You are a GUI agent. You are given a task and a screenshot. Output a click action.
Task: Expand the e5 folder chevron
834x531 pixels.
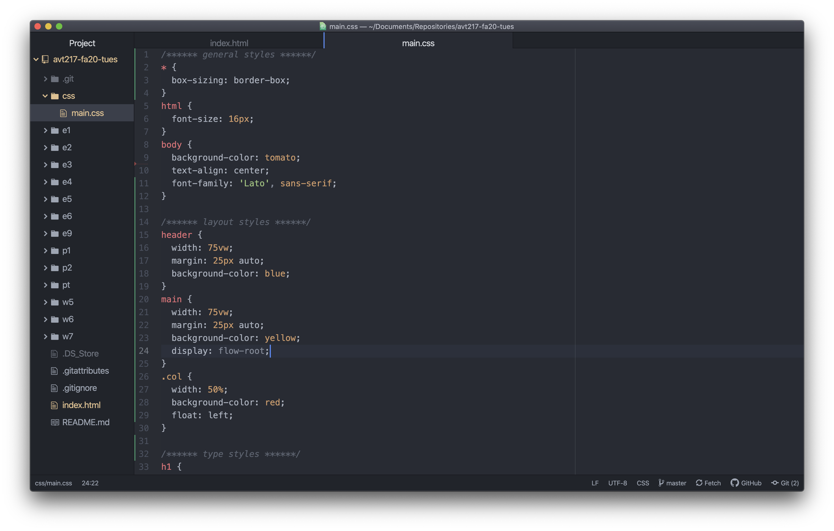45,199
